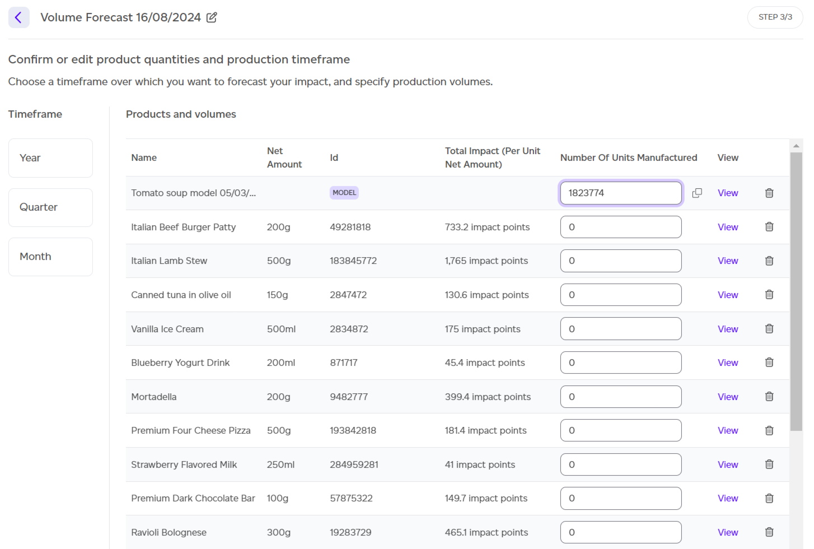Click the '1,765 impact points' cell
Image resolution: width=814 pixels, height=549 pixels.
tap(486, 260)
